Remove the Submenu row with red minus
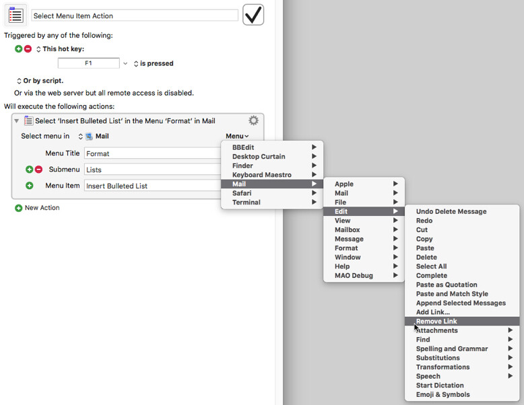Image resolution: width=524 pixels, height=405 pixels. tap(39, 170)
